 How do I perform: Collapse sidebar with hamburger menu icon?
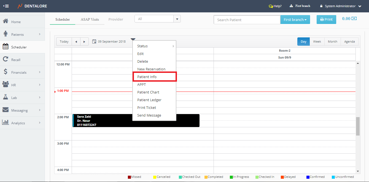point(6,6)
